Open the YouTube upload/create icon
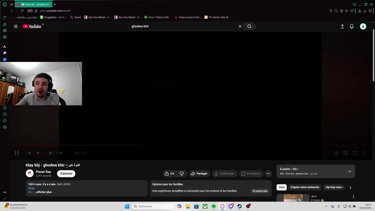375x211 pixels. (342, 26)
